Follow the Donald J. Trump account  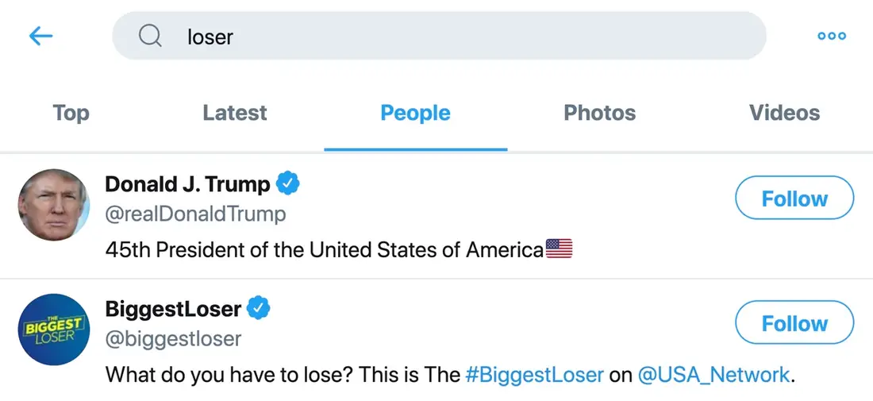click(794, 199)
